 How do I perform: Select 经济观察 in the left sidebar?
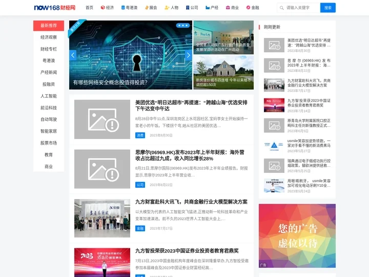49,37
